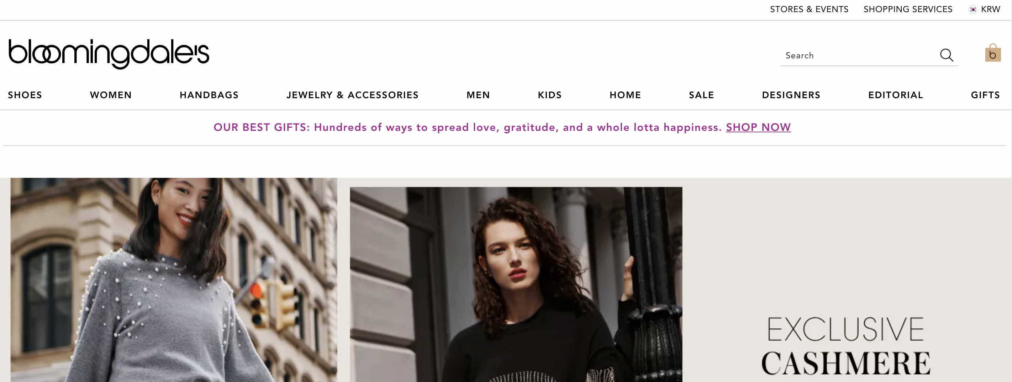Go to the KIDS section
Screen dimensions: 1012x382
point(550,95)
